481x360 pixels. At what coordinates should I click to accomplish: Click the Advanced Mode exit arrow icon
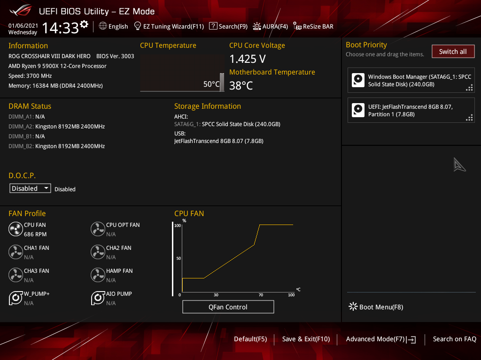pos(411,339)
